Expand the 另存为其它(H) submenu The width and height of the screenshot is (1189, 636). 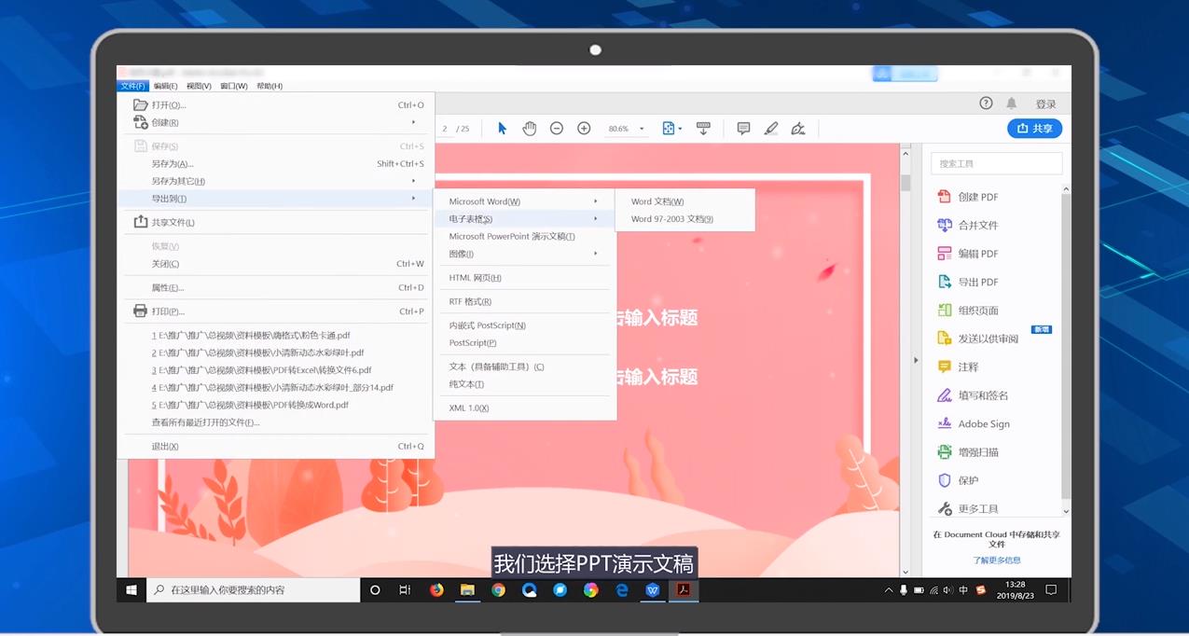pos(276,181)
